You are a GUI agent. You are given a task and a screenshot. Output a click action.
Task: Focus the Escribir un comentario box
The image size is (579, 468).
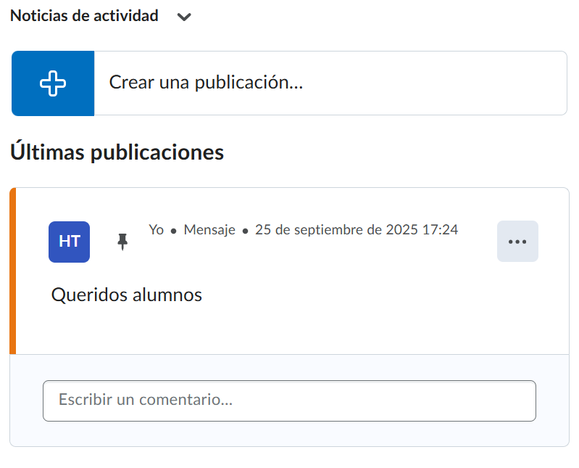pos(289,401)
